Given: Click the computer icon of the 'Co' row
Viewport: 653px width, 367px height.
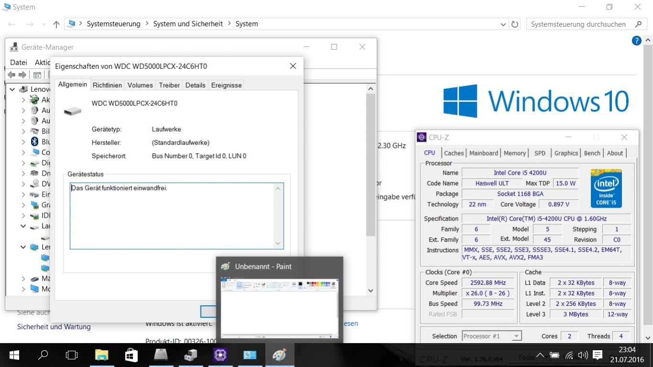Looking at the screenshot, I should (34, 152).
